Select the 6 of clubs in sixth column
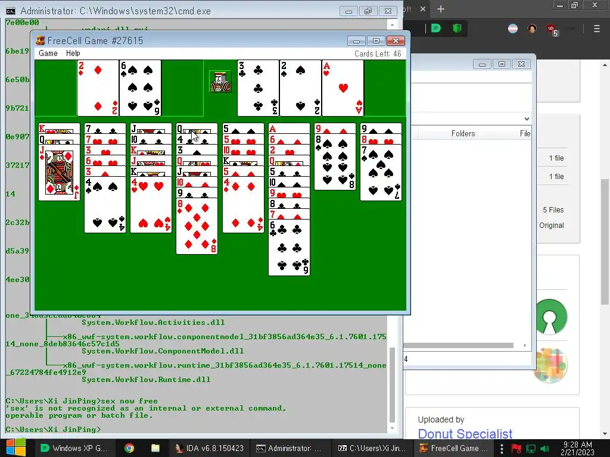 pos(289,247)
